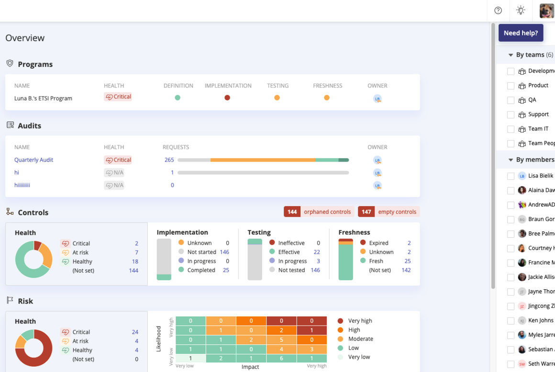This screenshot has width=555, height=372.
Task: Click ETSI Program owner avatar icon
Action: 377,98
